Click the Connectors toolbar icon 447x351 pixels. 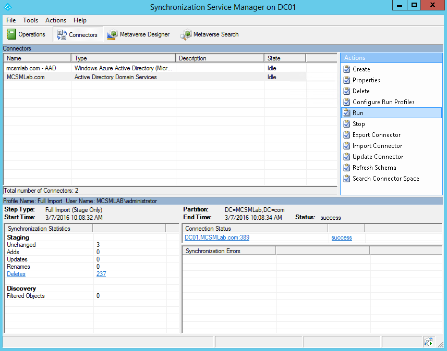point(62,35)
